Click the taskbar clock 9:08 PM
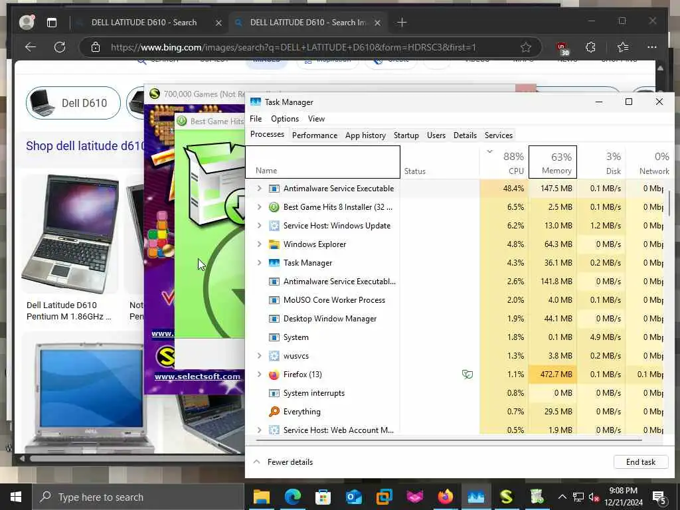680x510 pixels. click(623, 497)
